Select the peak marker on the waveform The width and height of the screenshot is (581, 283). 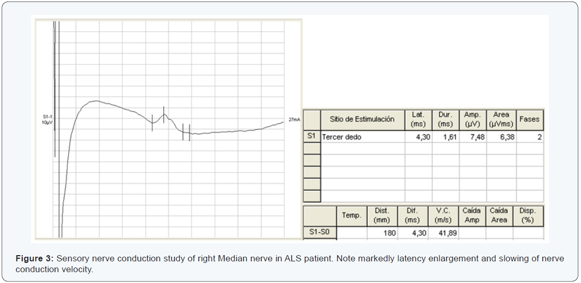[164, 113]
